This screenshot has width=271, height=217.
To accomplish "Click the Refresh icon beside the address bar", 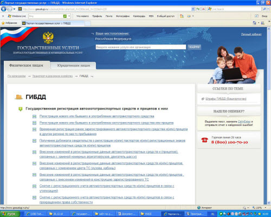I will point(198,9).
